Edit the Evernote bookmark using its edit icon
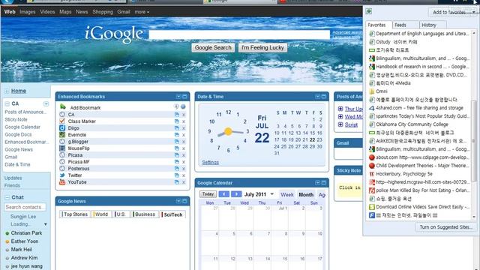The width and height of the screenshot is (480, 270). point(177,135)
